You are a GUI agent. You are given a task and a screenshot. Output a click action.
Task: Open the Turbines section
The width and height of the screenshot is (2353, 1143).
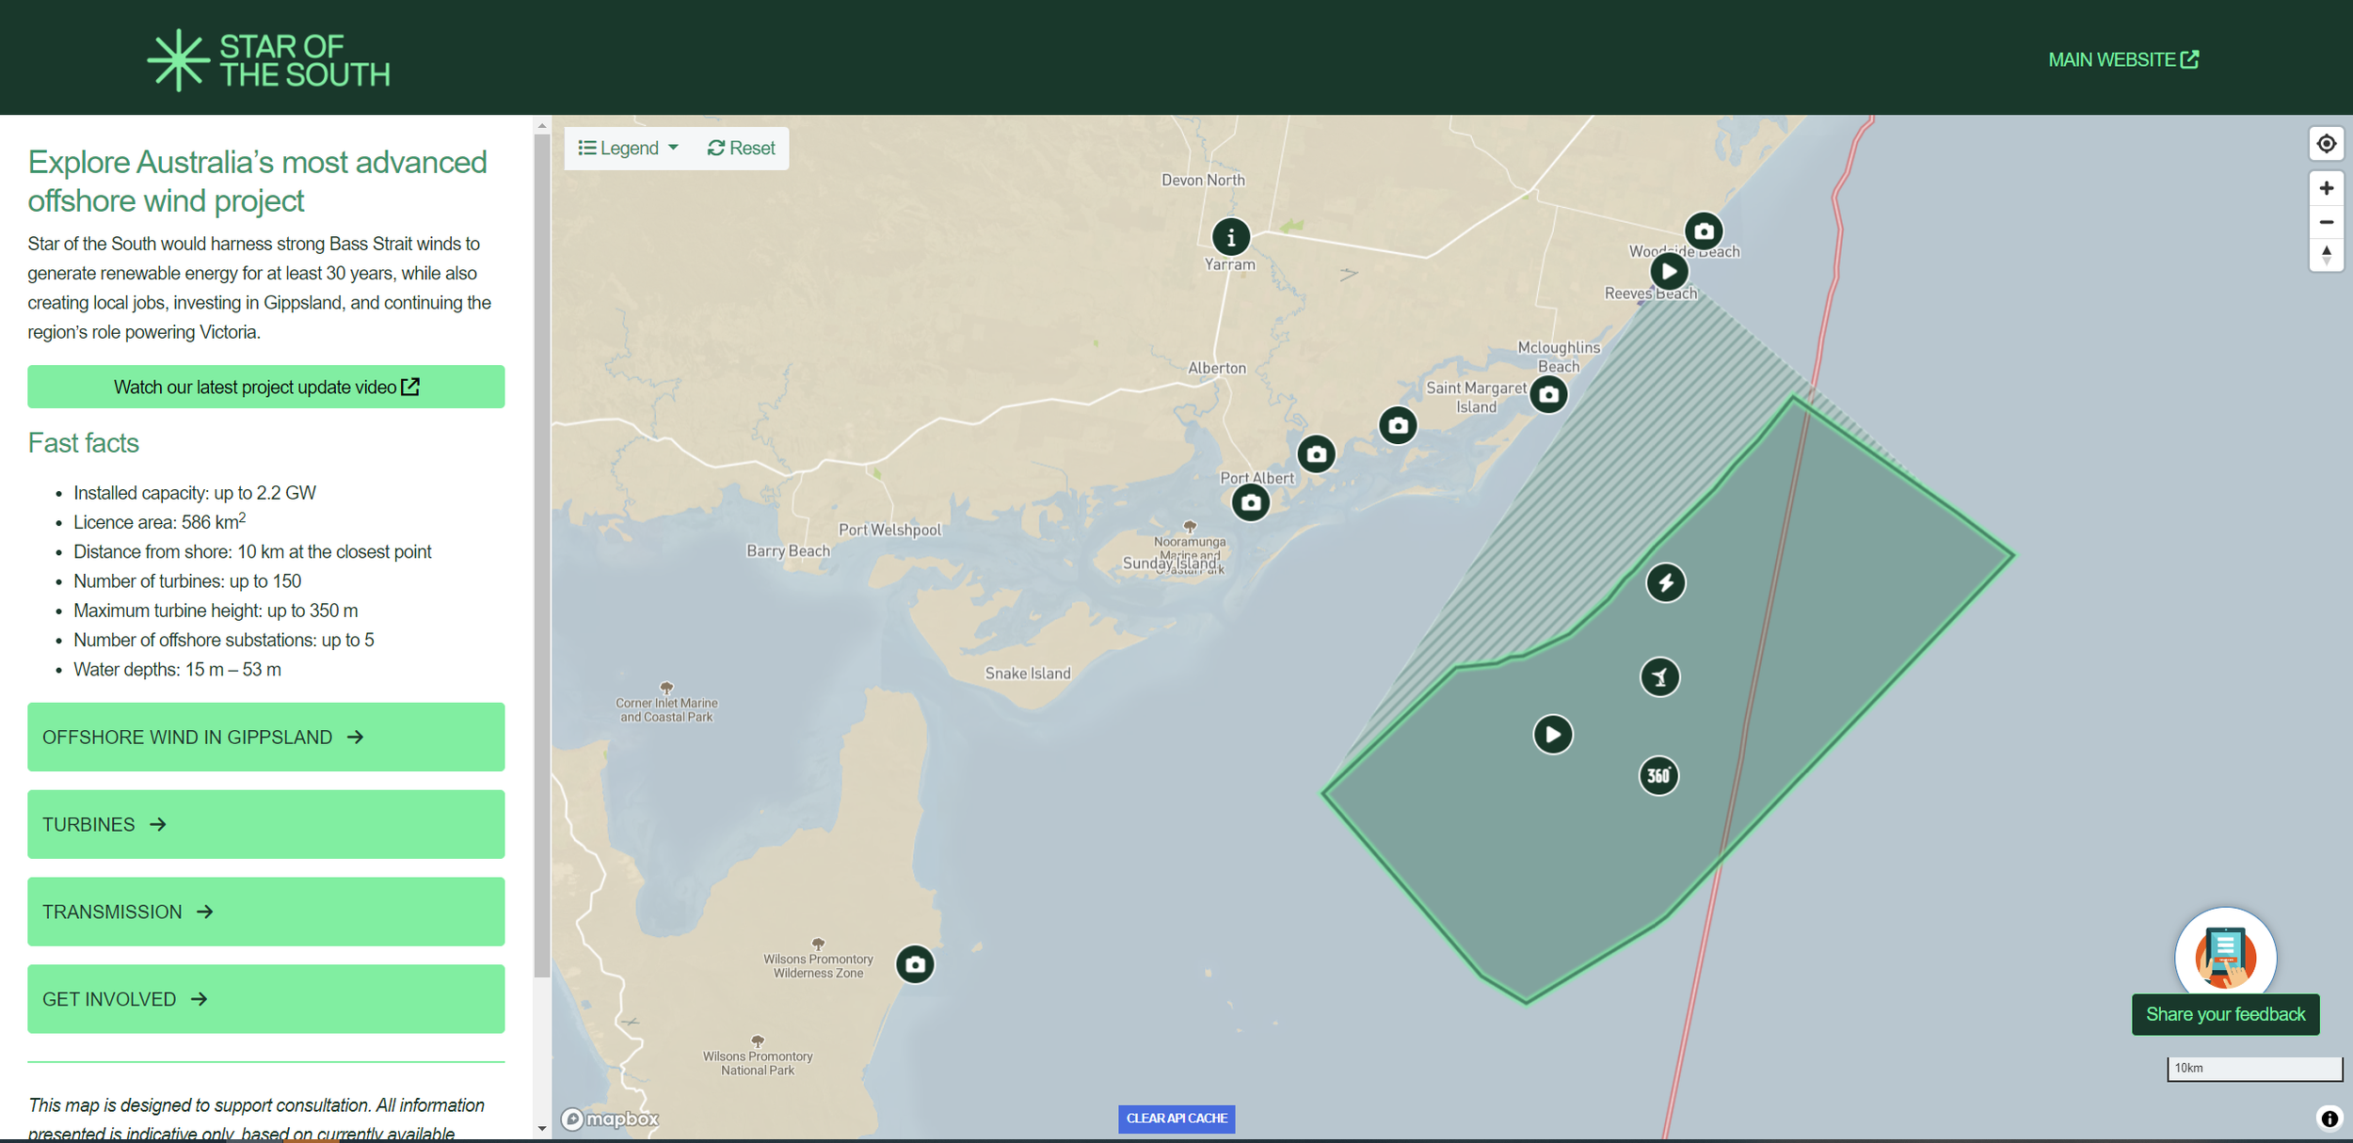265,824
